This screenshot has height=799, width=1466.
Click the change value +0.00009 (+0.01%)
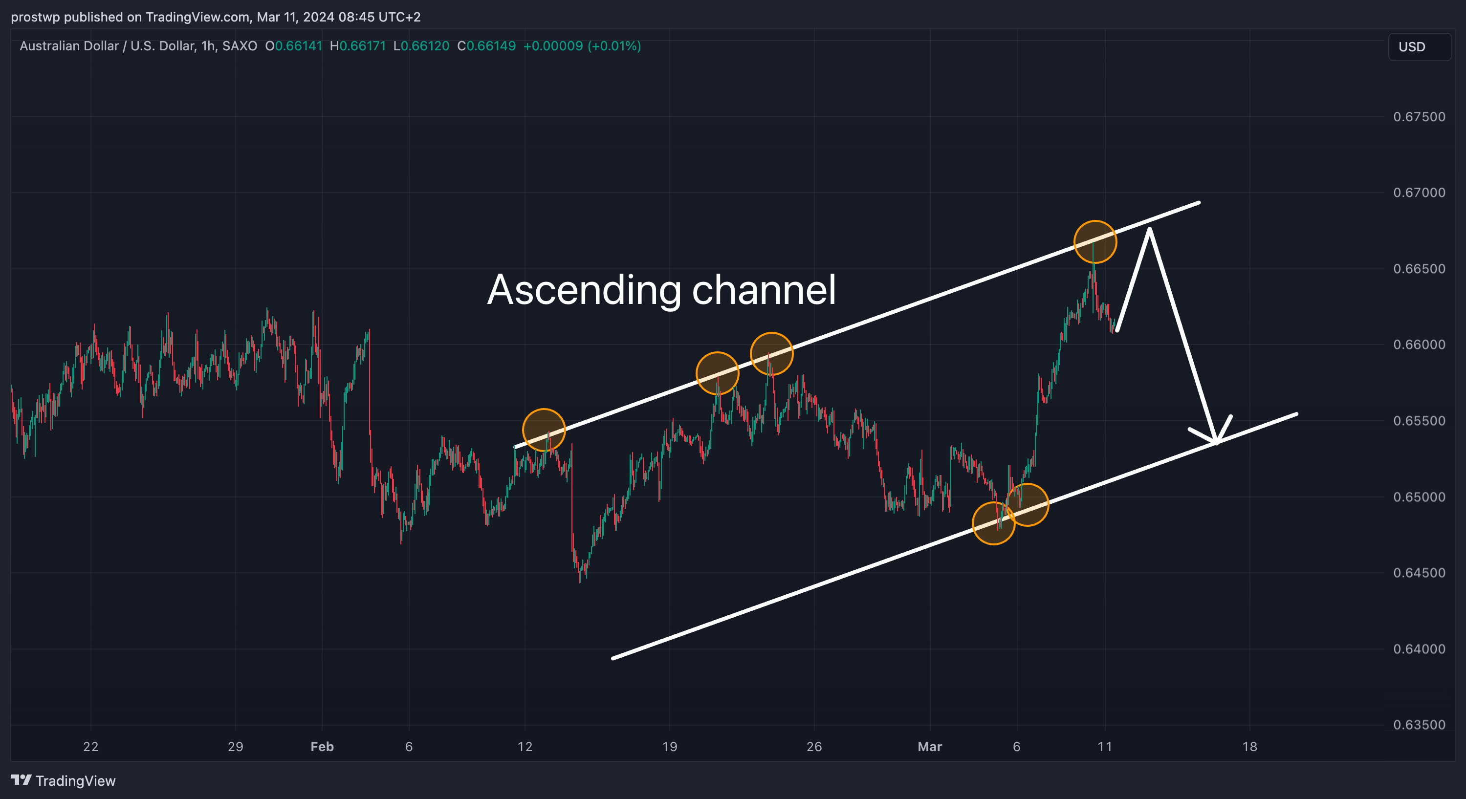coord(582,46)
